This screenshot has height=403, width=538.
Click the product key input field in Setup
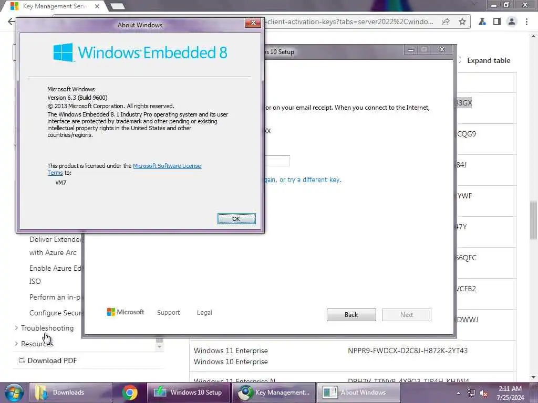[x=277, y=161]
